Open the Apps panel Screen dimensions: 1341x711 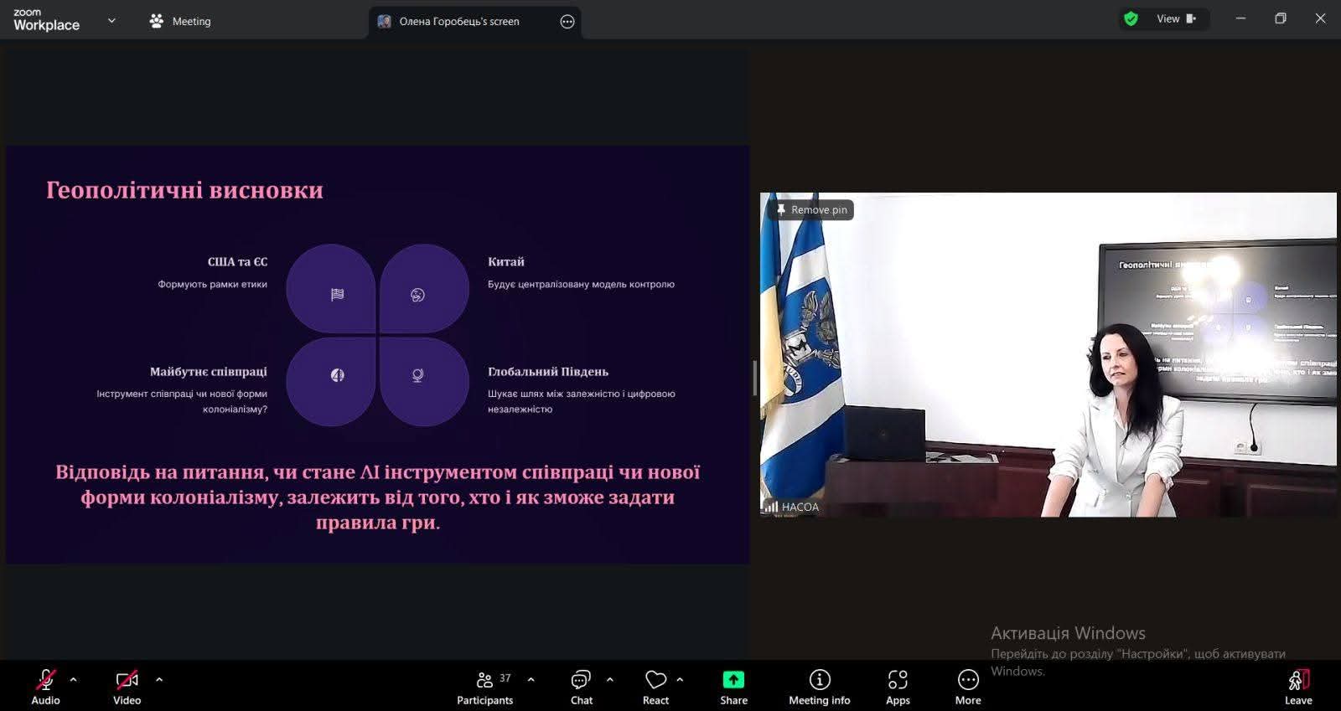pos(898,686)
